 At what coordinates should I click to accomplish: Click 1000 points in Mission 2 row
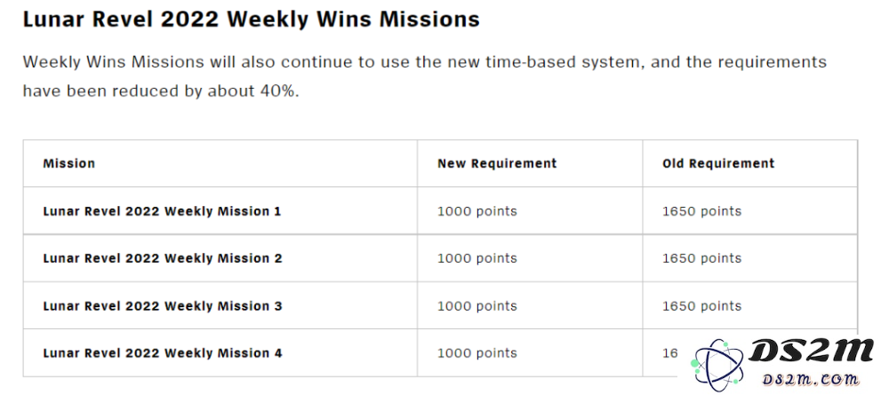pos(477,258)
